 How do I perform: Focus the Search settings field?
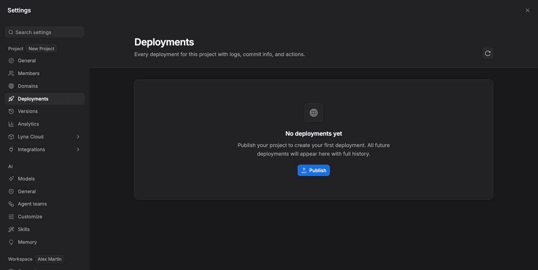(45, 32)
